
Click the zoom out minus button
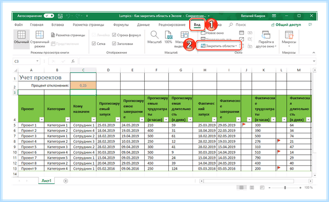[x=270, y=188]
